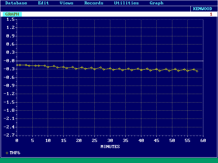The height and width of the screenshot is (163, 218).
Task: Select the THF6 data point at minute 45
Action: point(157,69)
